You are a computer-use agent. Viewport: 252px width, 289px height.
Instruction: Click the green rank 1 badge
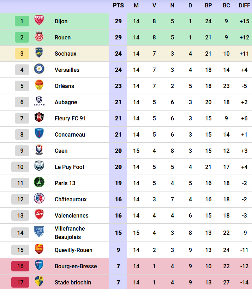22,21
